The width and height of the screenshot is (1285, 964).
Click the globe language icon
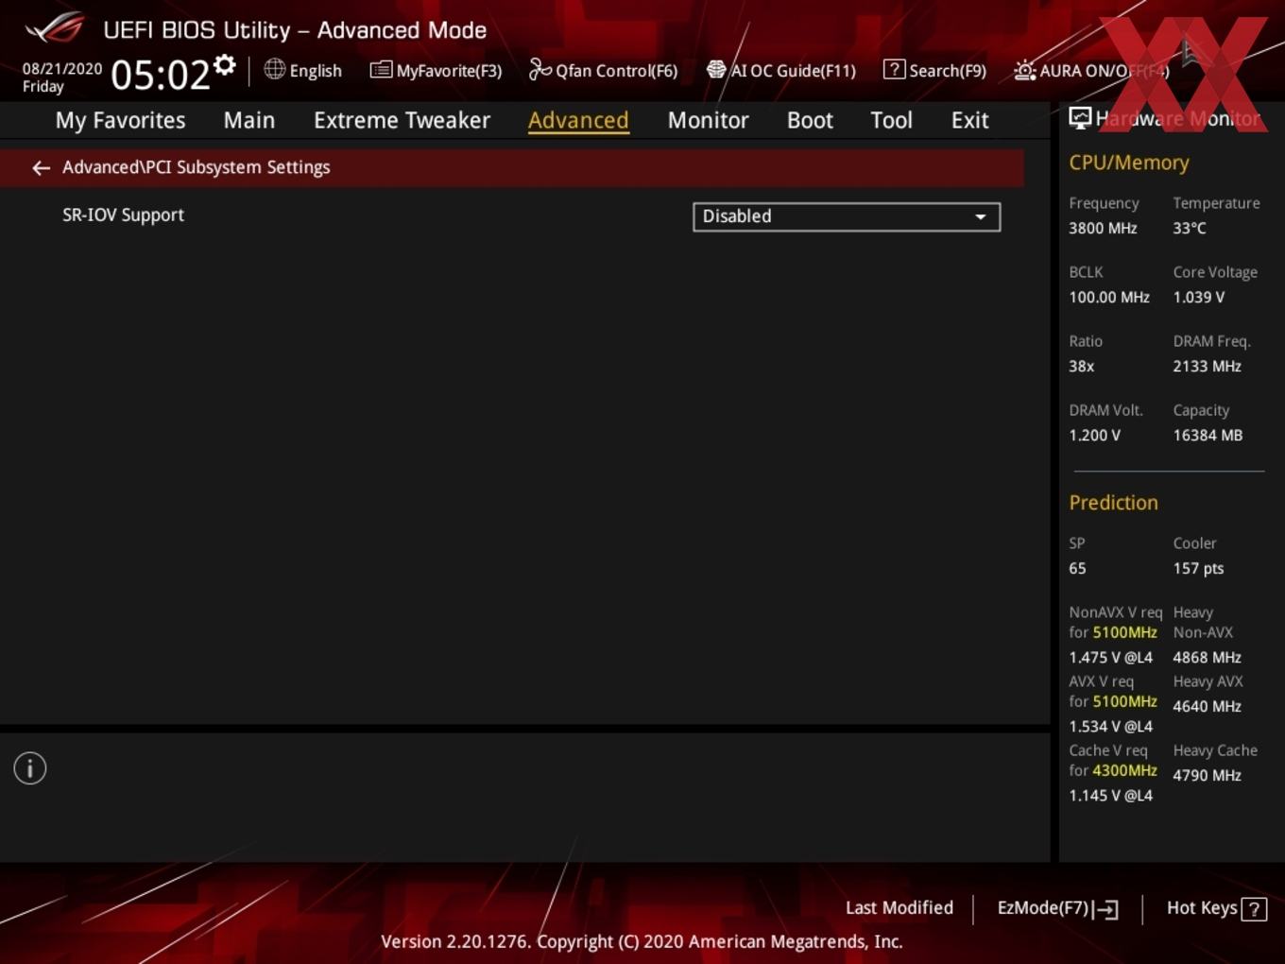coord(275,69)
